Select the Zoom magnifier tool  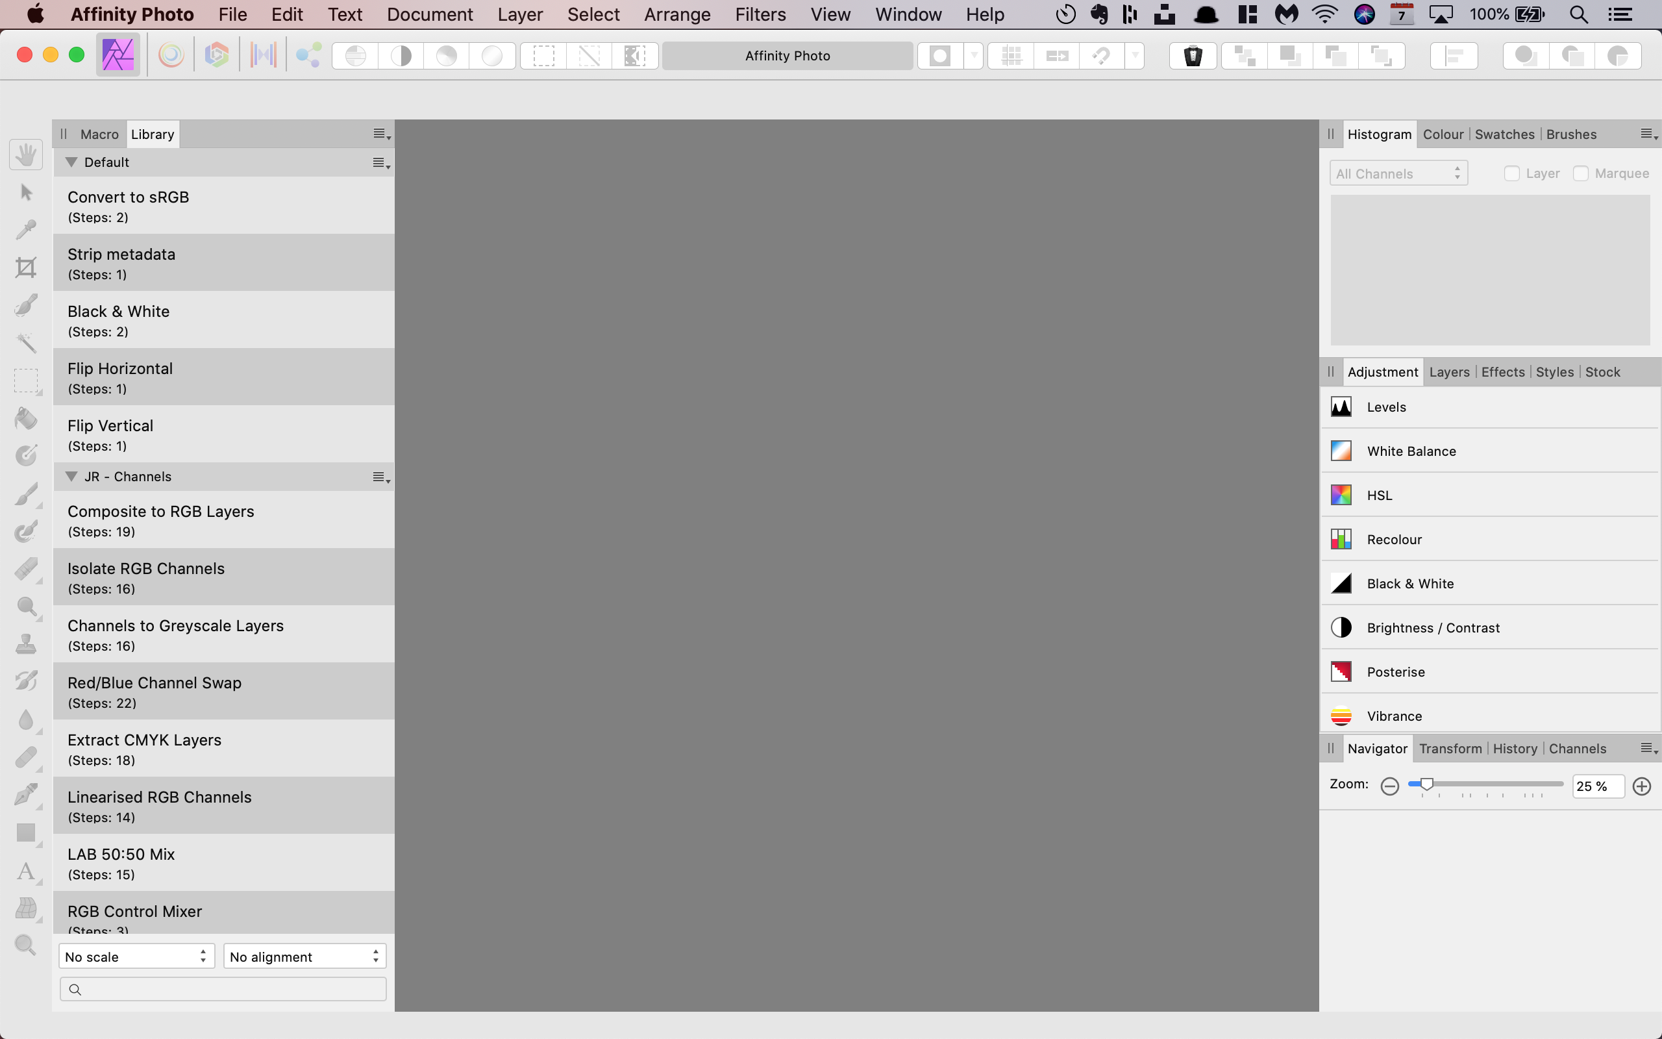26,945
